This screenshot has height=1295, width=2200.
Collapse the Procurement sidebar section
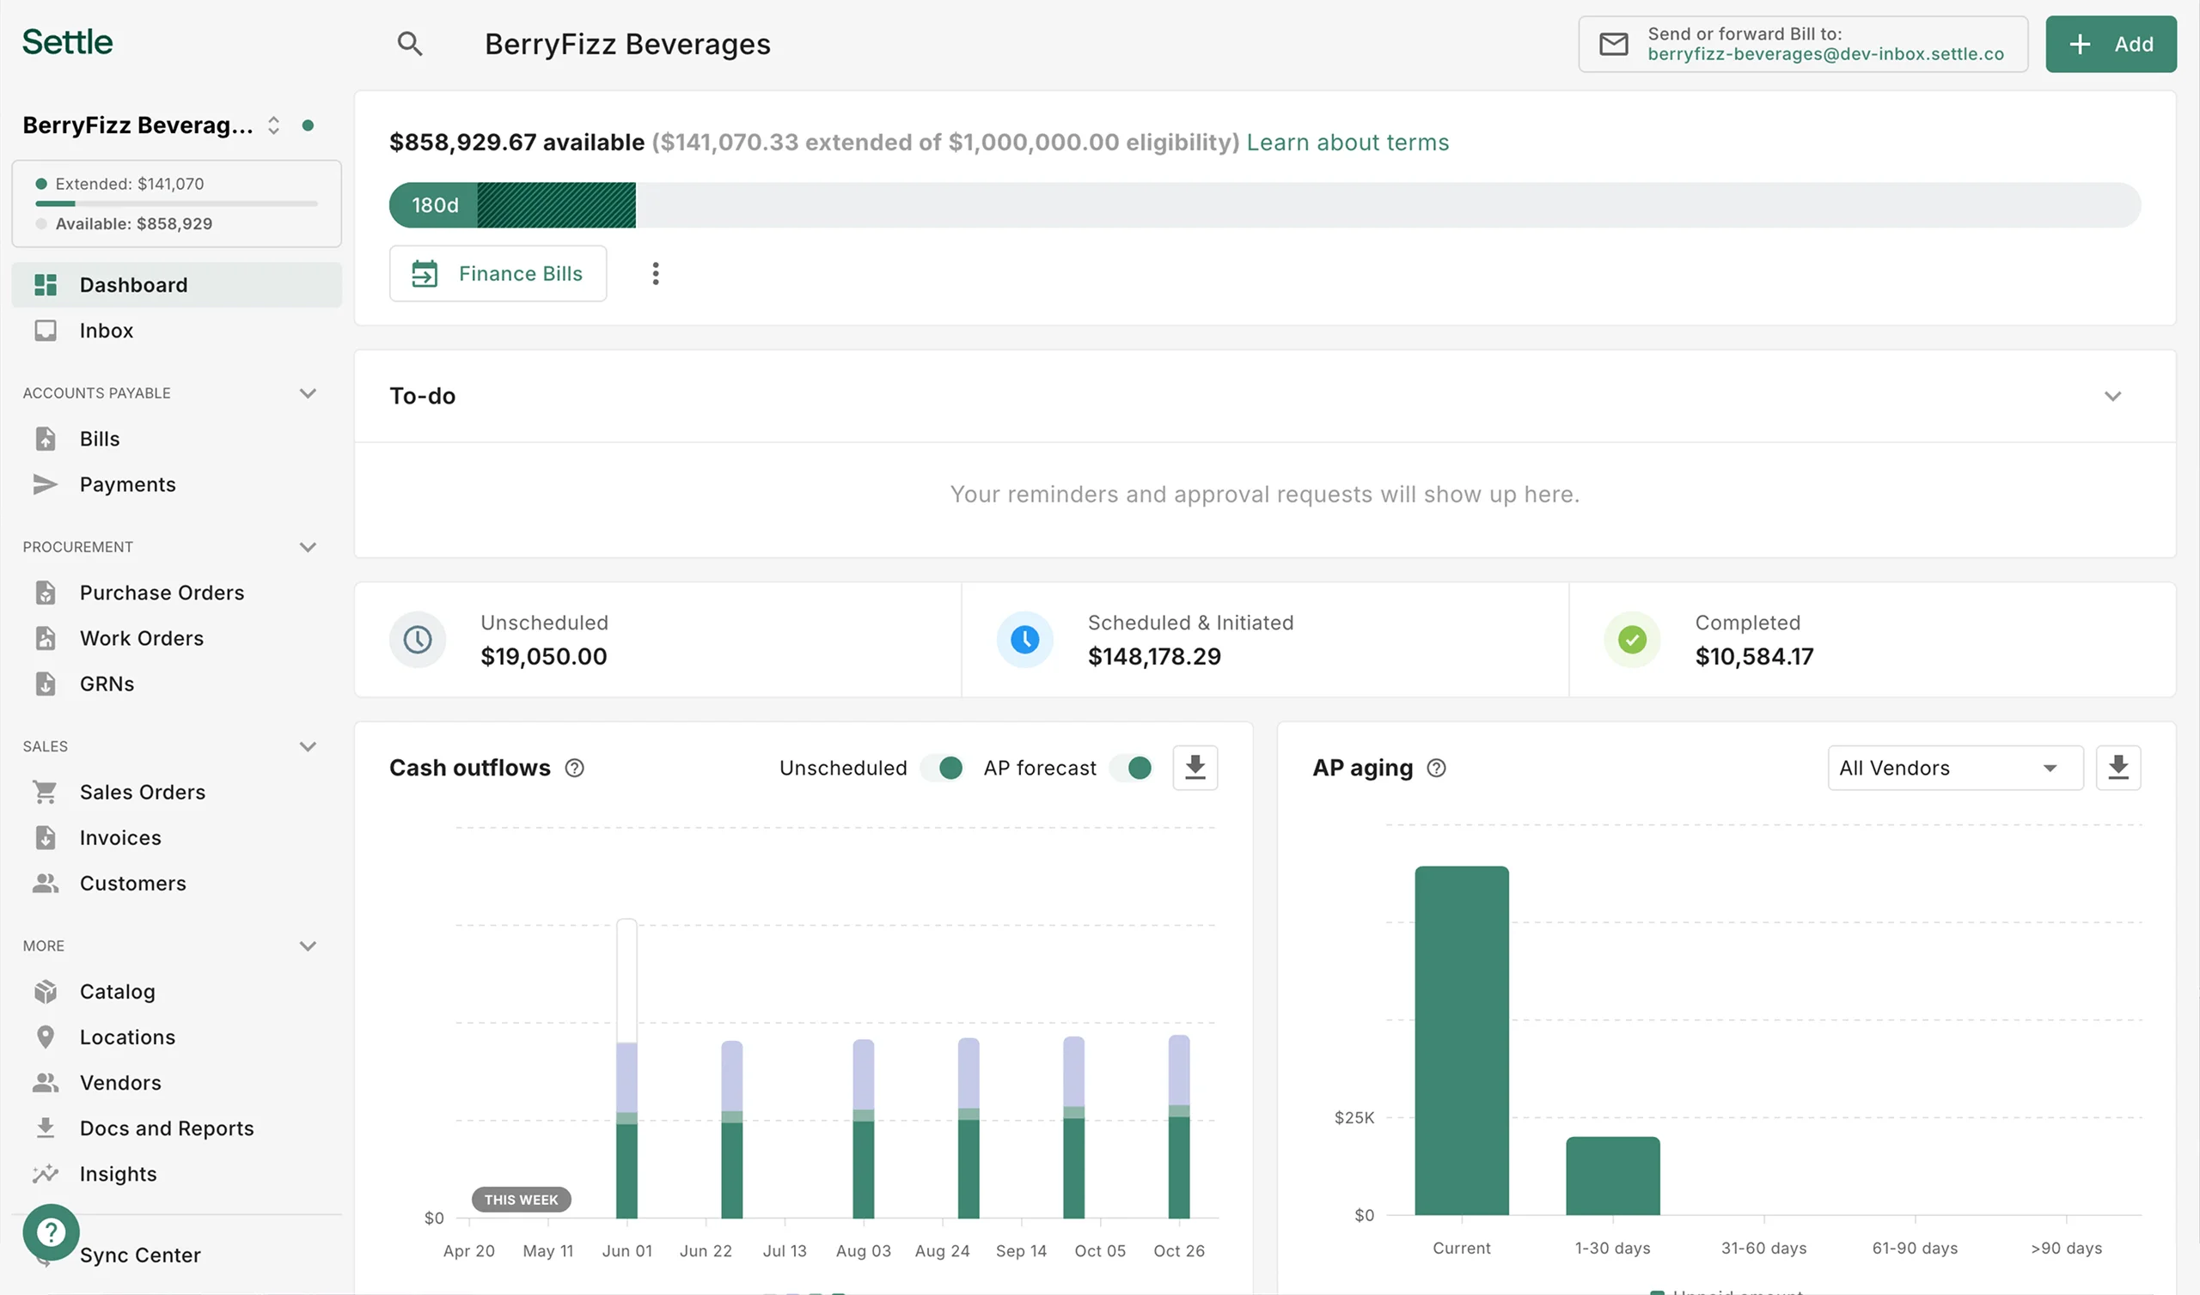tap(308, 547)
